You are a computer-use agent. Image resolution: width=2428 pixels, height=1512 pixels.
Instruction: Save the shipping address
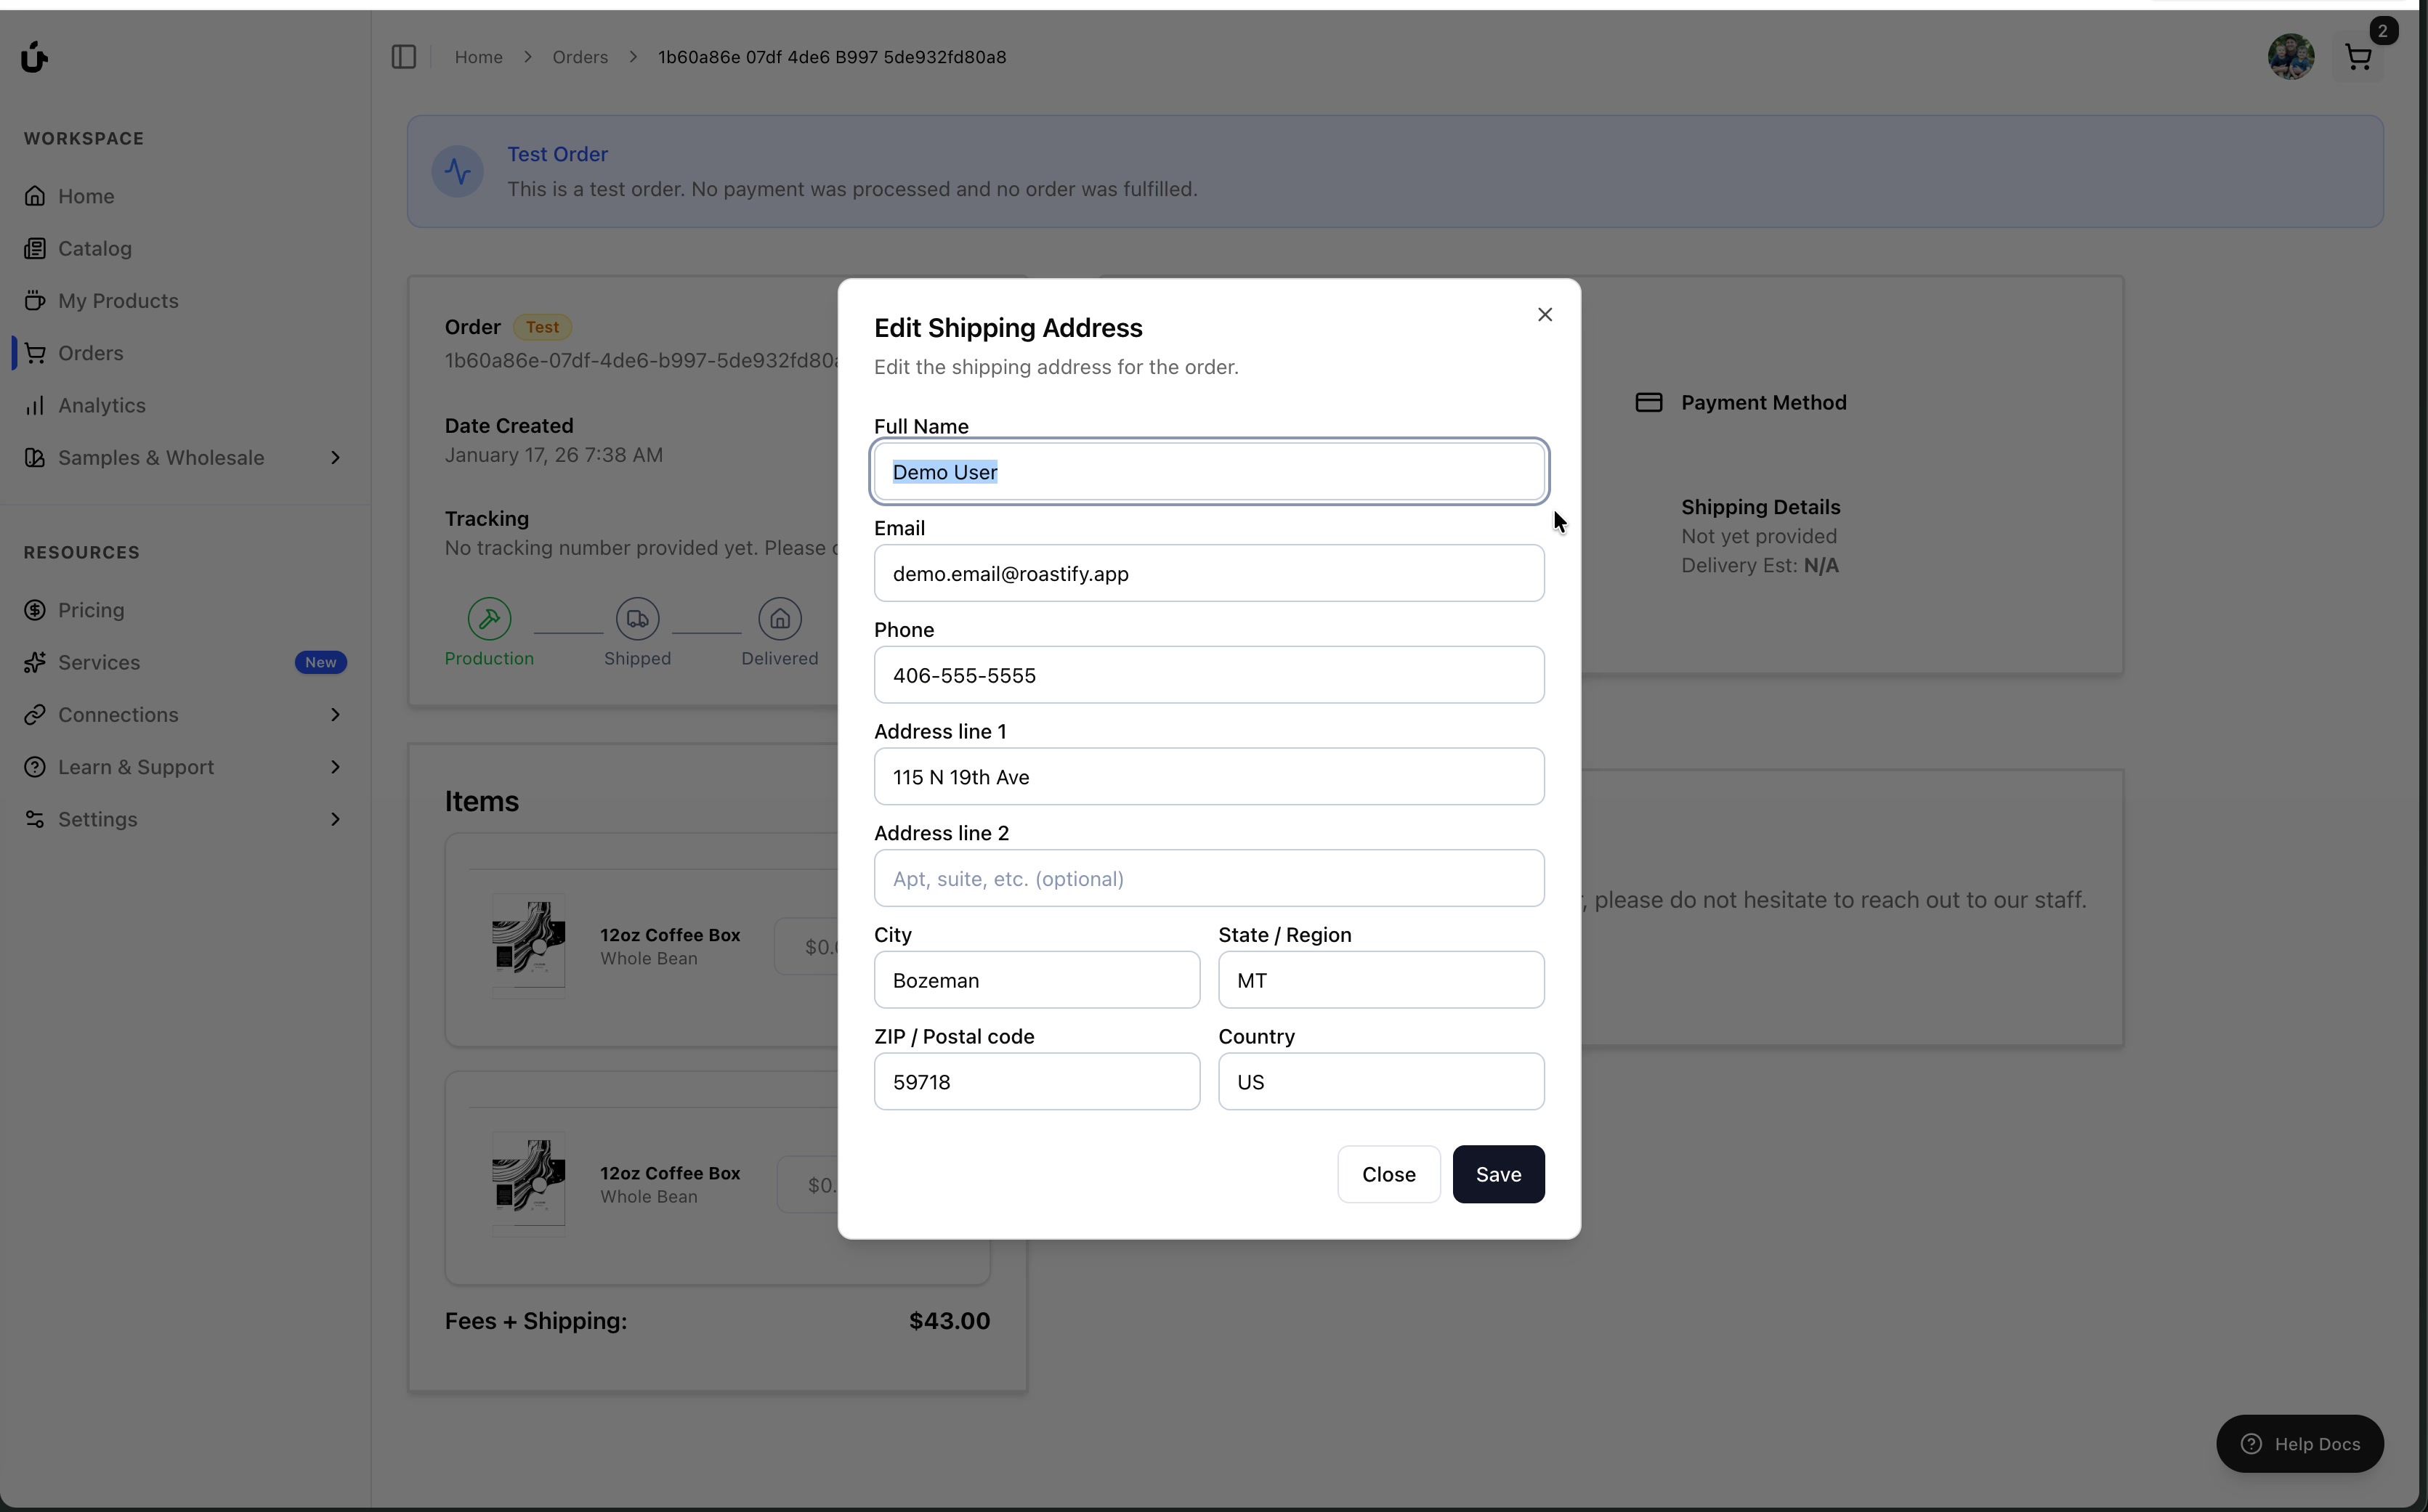1497,1174
